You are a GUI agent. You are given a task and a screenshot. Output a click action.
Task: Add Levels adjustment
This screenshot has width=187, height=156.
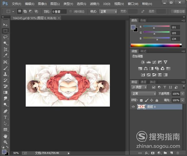click(x=148, y=62)
